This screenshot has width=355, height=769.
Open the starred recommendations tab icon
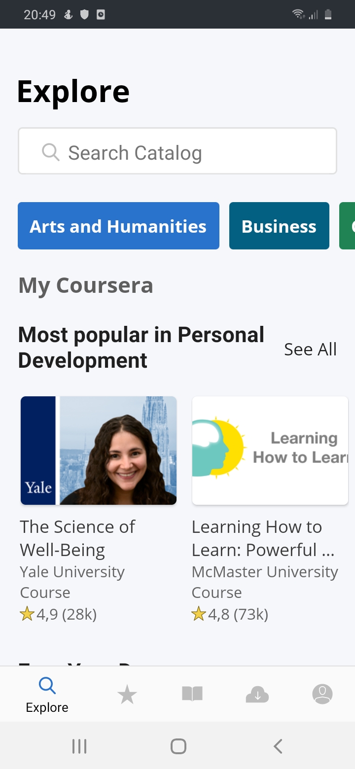click(x=127, y=695)
